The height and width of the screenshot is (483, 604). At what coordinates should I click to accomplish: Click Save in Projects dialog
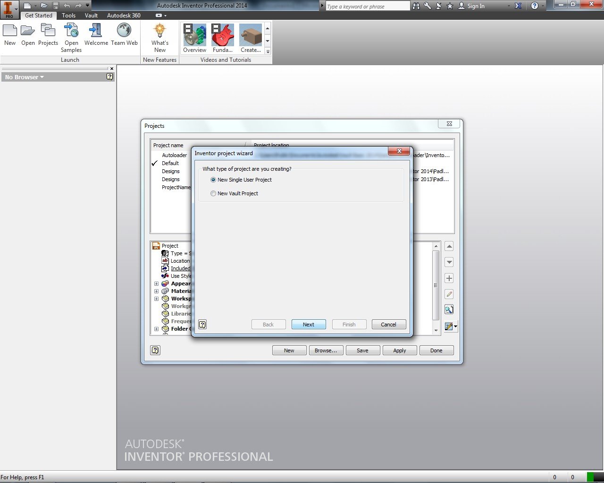[x=362, y=350]
